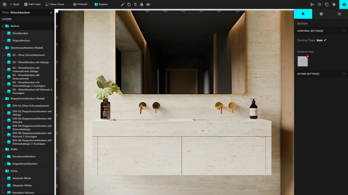Click the save icon at top right
The height and width of the screenshot is (195, 348).
[x=344, y=4]
